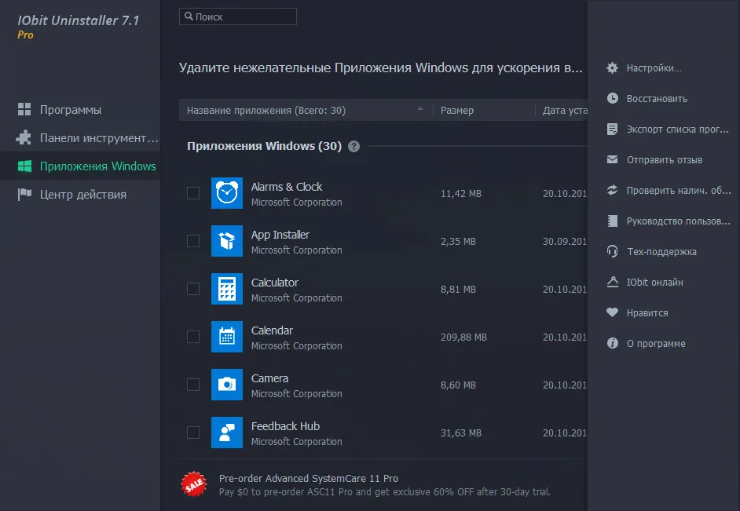Click the 209,88 MB size value
This screenshot has height=511, width=740.
tap(463, 337)
